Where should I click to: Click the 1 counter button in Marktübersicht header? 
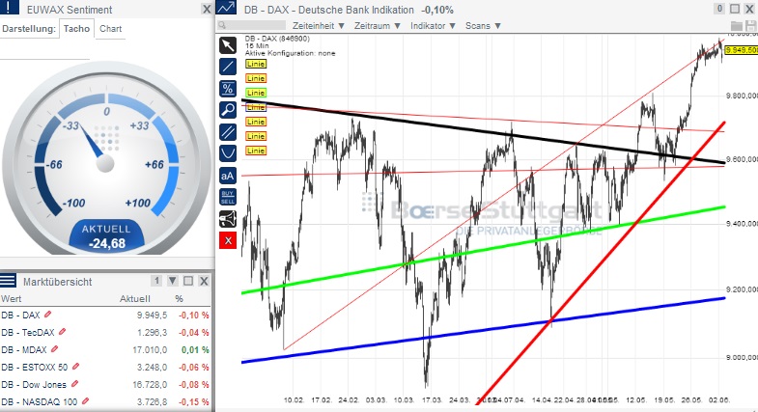pos(156,281)
